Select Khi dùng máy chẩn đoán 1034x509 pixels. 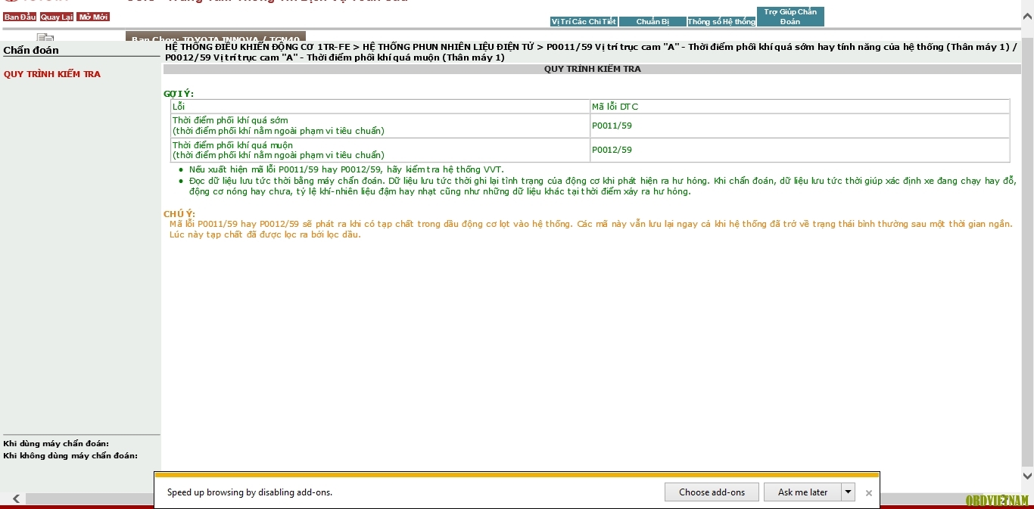(x=56, y=443)
